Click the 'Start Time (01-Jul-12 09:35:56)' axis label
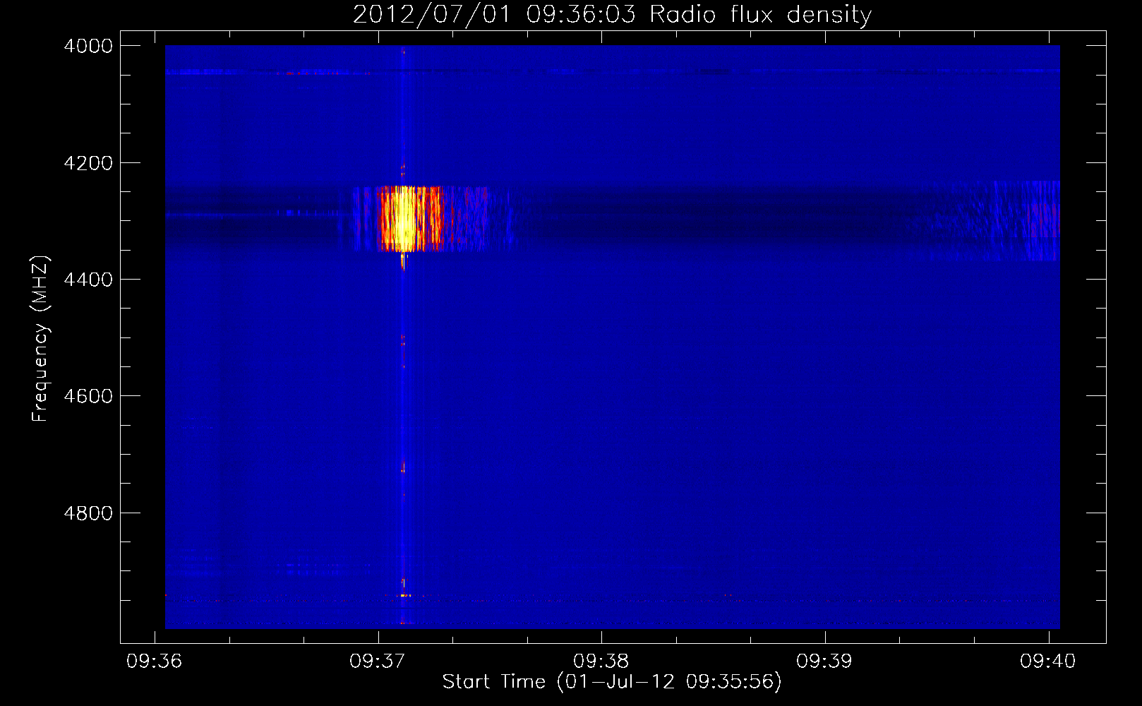 click(x=612, y=682)
